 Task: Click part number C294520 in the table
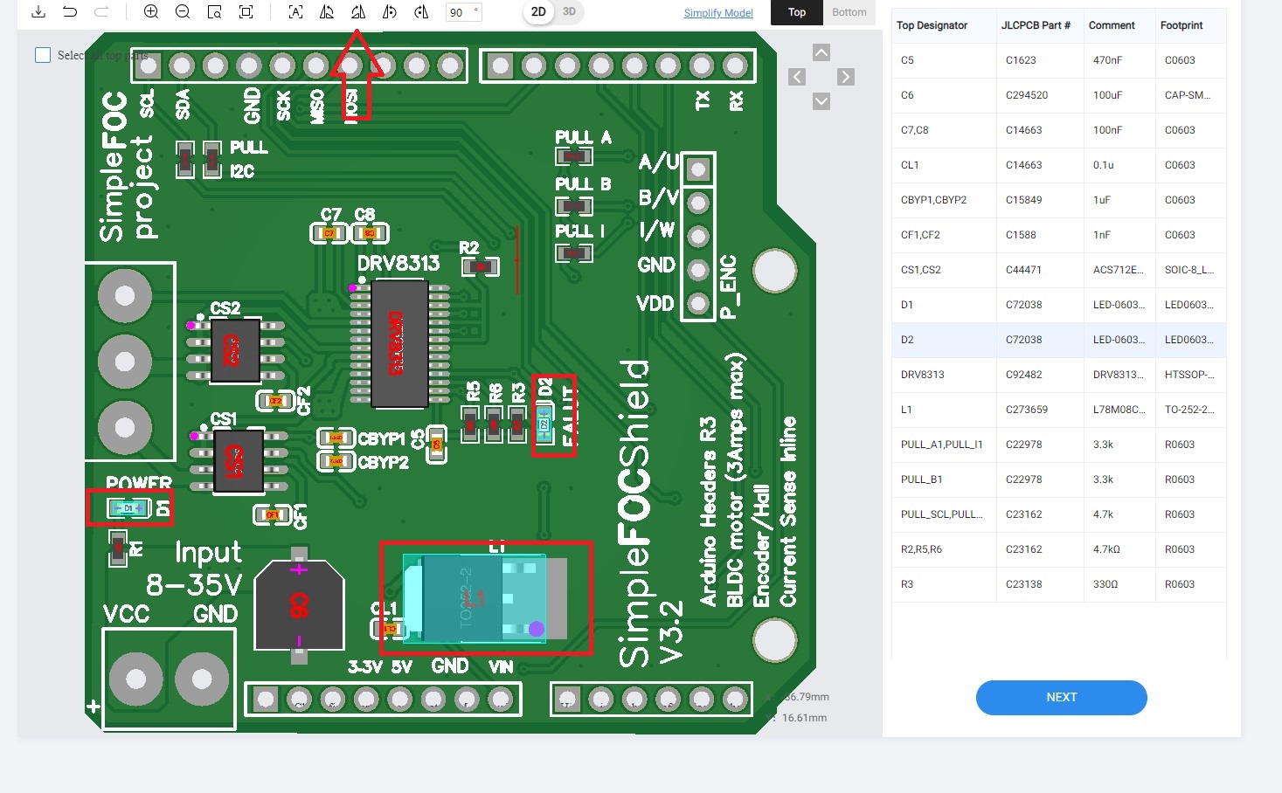(1027, 95)
